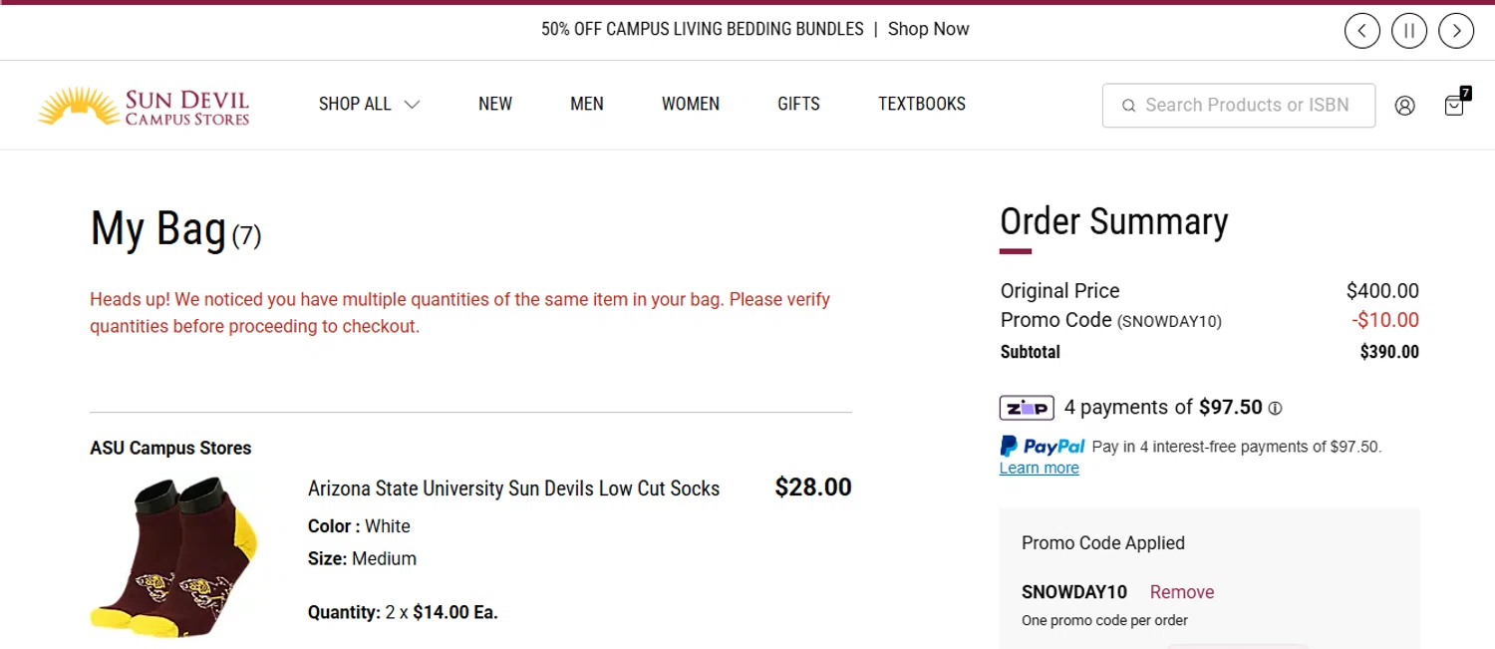The image size is (1495, 649).
Task: Click the Zip payment info icon
Action: coord(1275,408)
